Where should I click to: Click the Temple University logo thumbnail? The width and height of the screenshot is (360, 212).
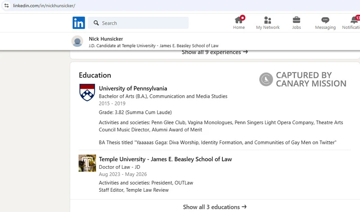[87, 163]
